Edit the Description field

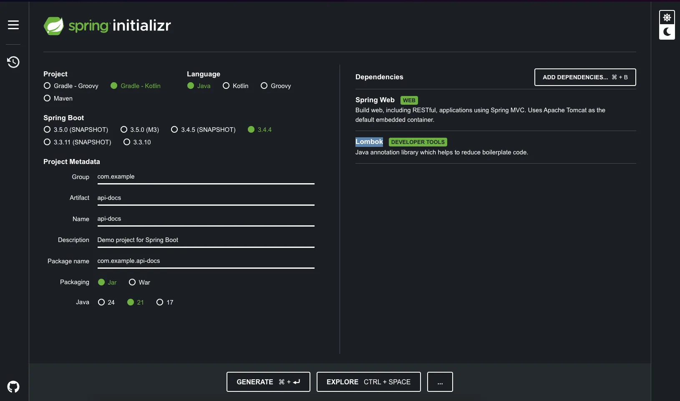(206, 240)
